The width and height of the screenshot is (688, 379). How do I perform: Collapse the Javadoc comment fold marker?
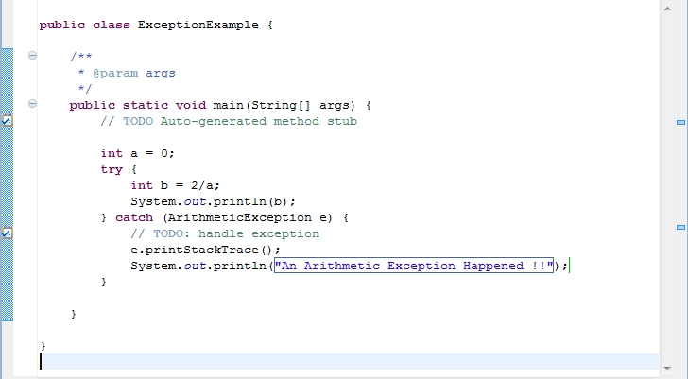click(32, 55)
